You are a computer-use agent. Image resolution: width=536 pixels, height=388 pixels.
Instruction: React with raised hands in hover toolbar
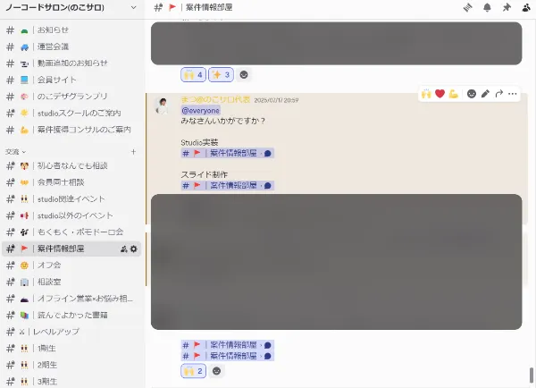pyautogui.click(x=426, y=94)
